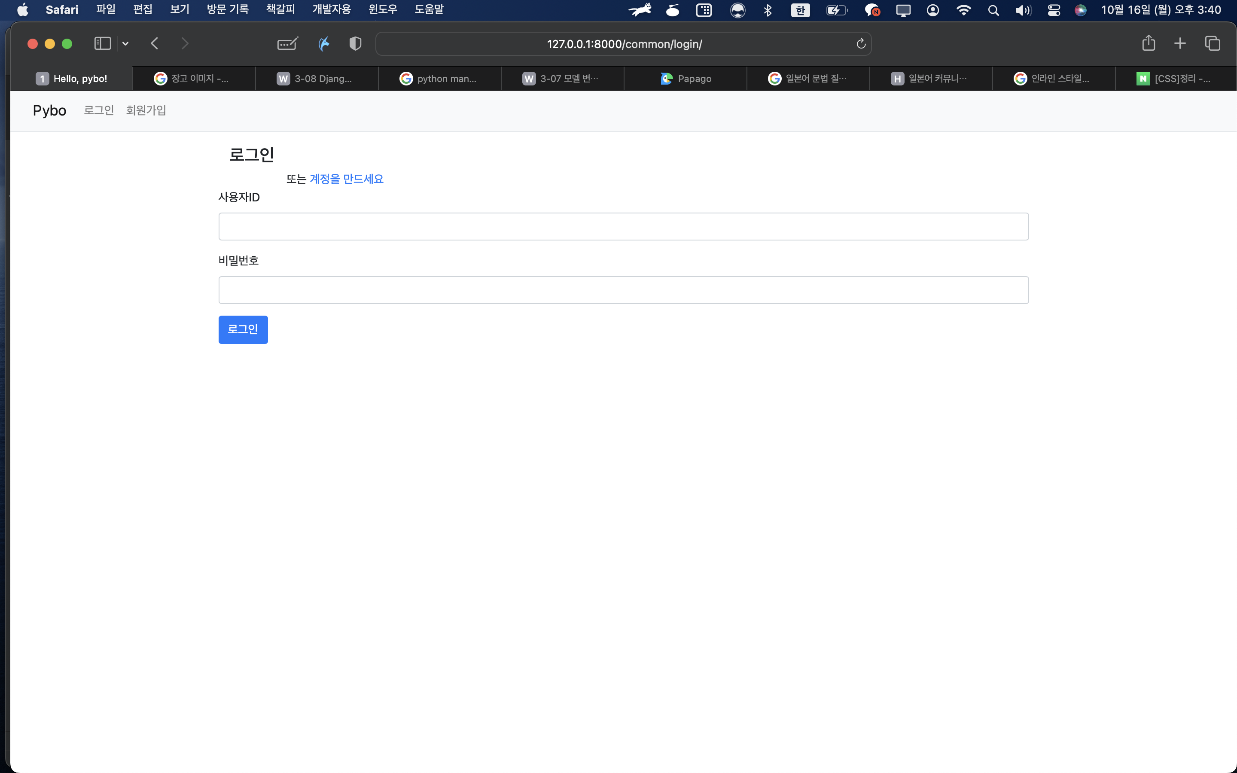Open a new tab with plus icon
The image size is (1237, 773).
pos(1180,44)
